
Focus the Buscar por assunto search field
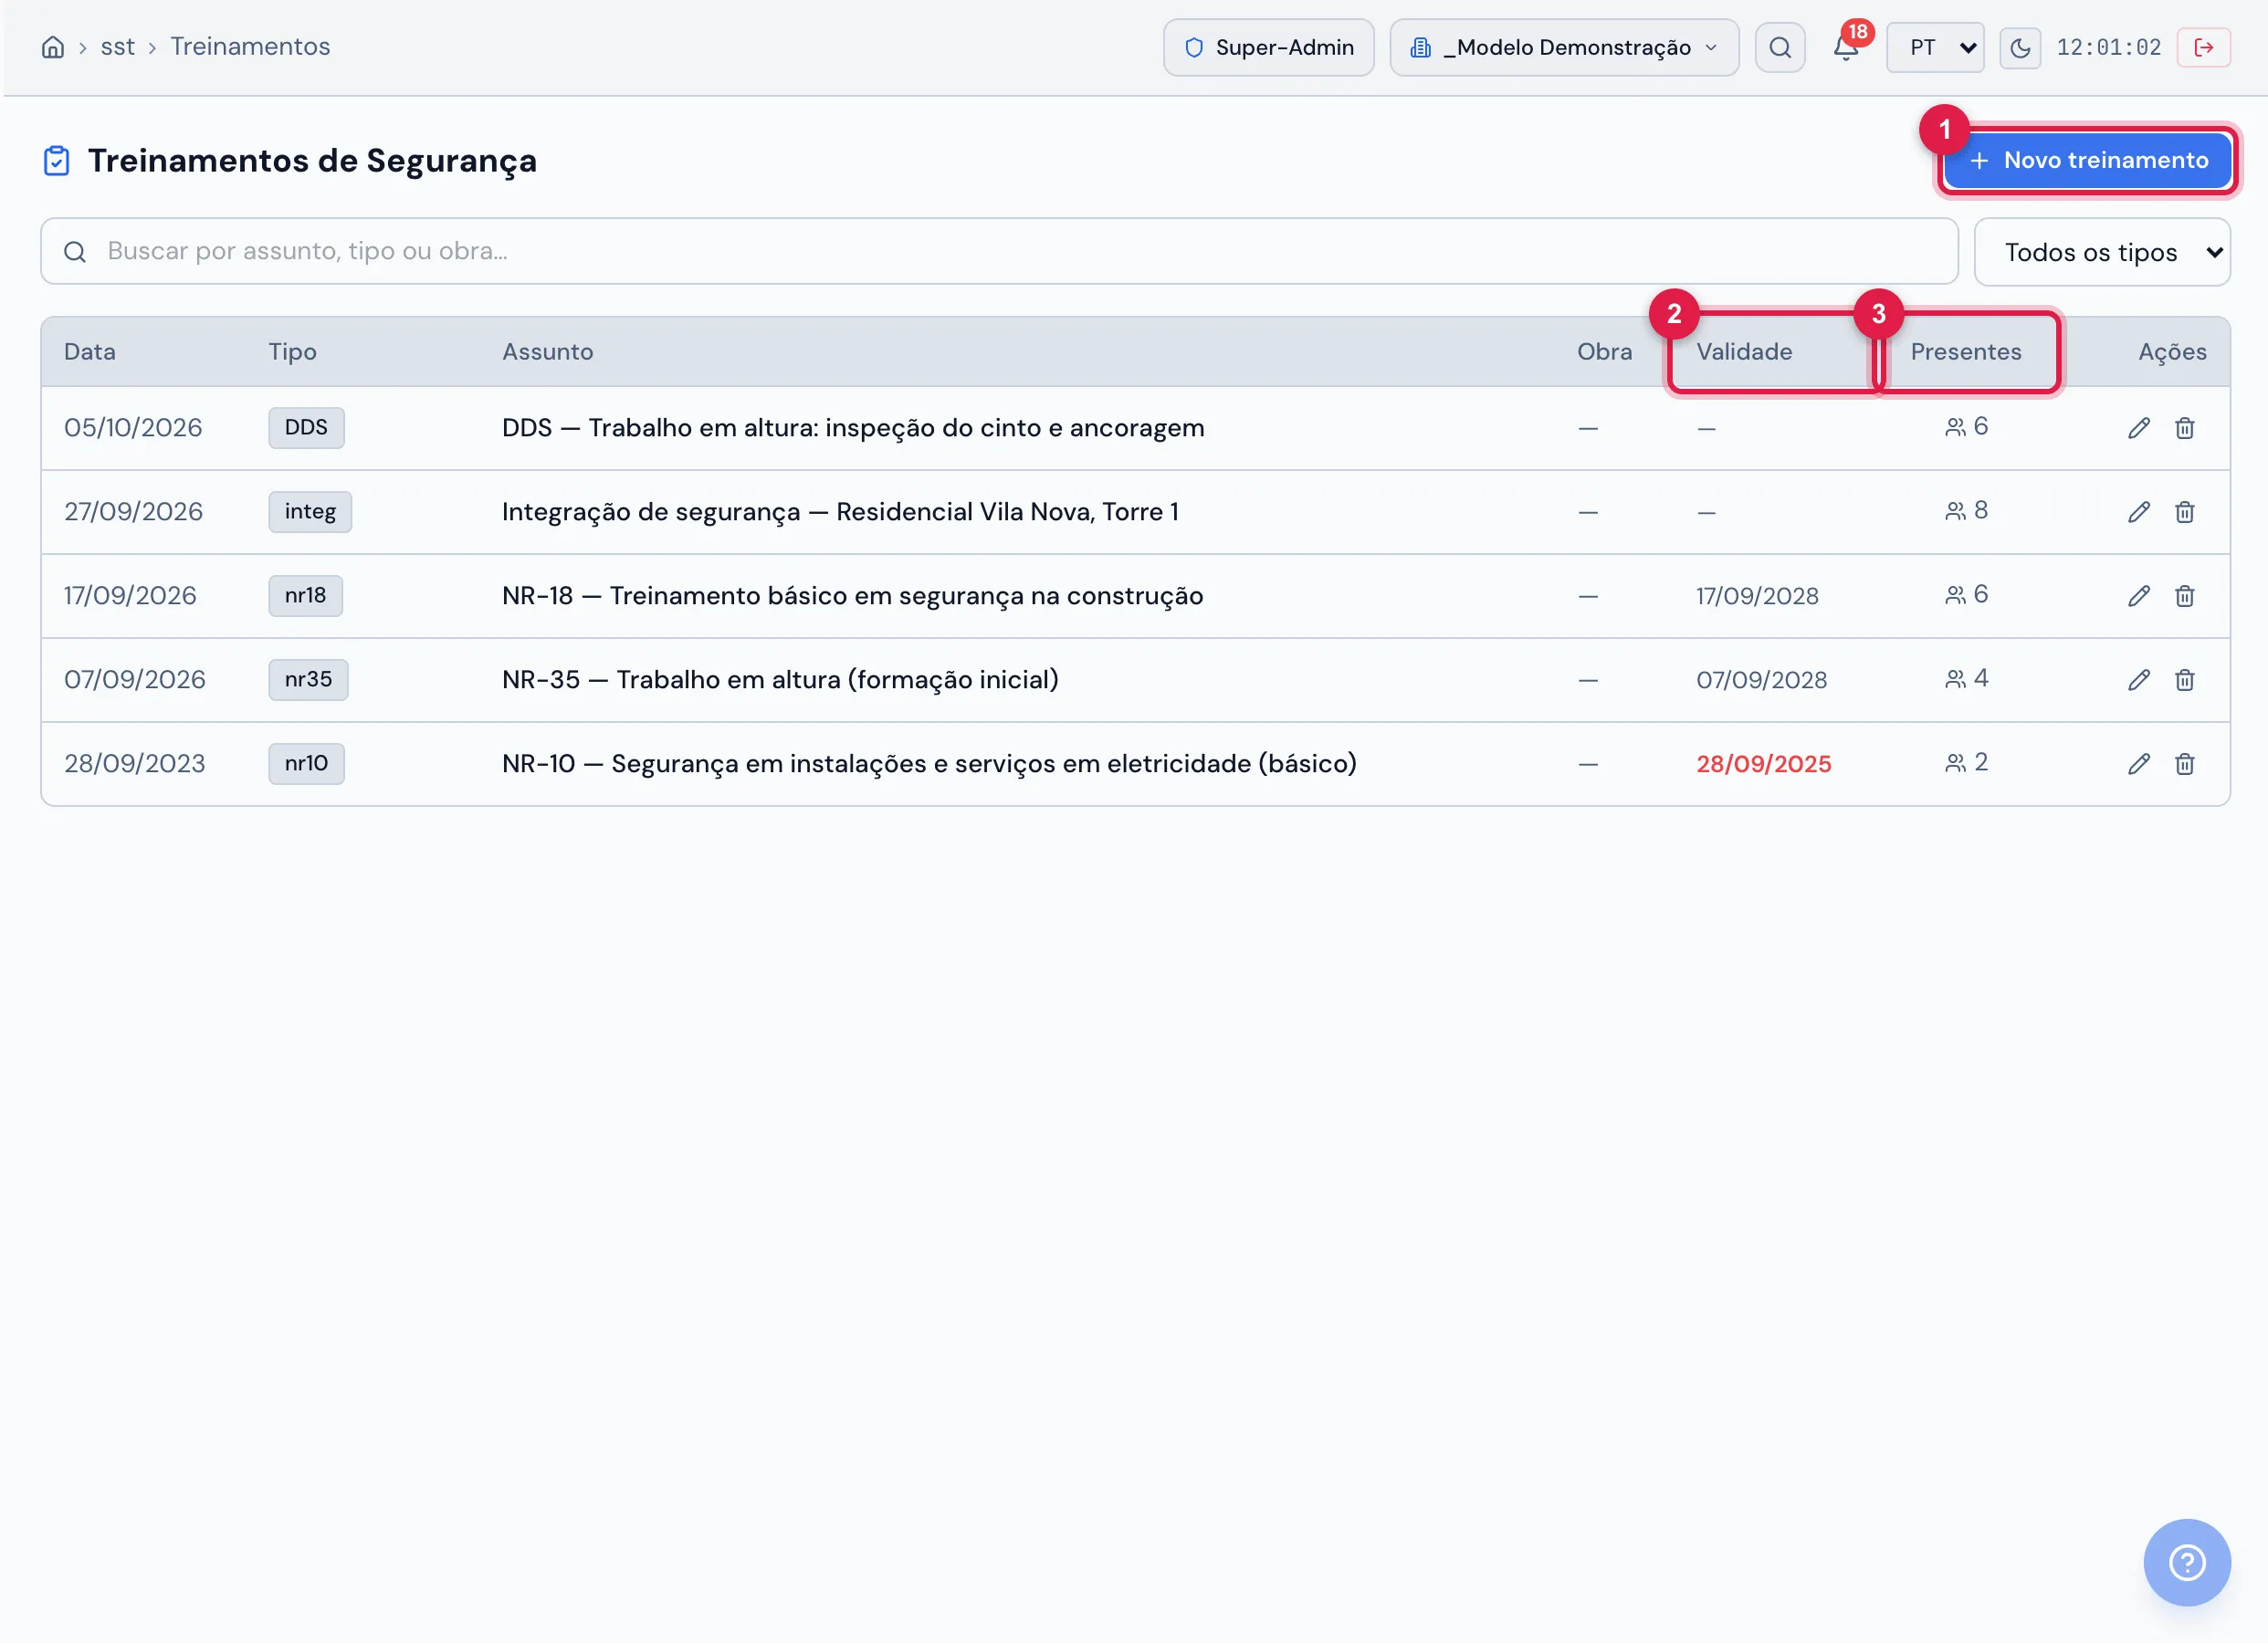click(x=999, y=251)
